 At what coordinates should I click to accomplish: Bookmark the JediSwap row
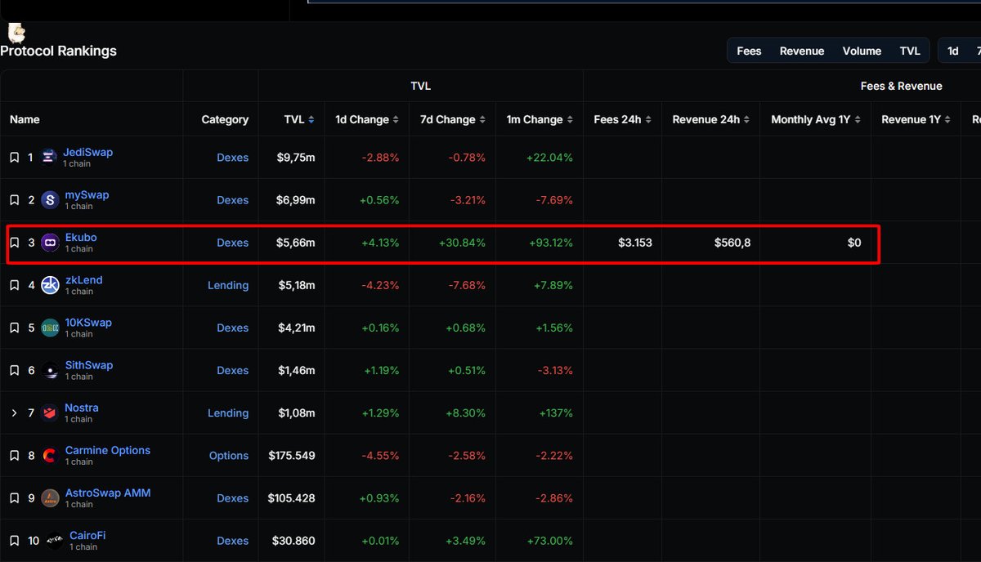14,158
